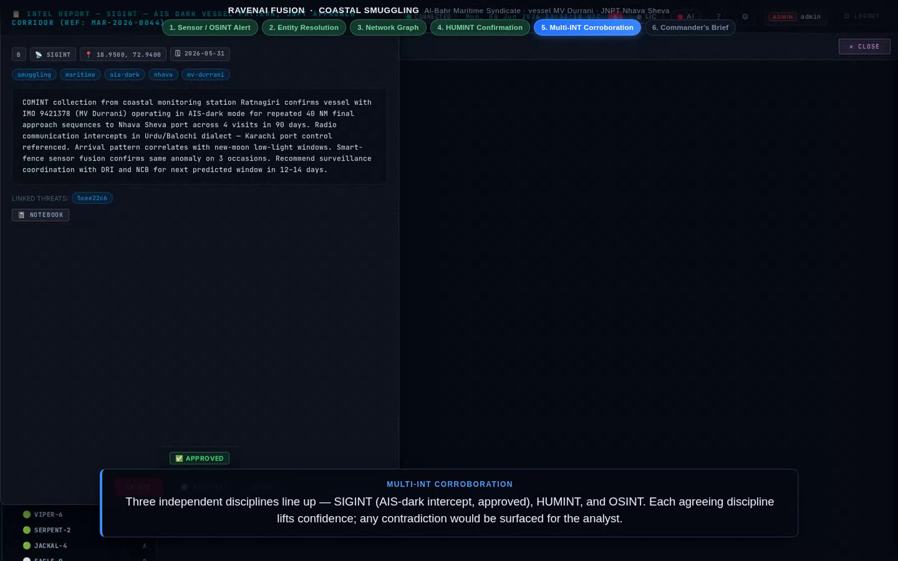Open step 1 Sensor / OSINT Alert
The width and height of the screenshot is (898, 561).
(x=210, y=27)
